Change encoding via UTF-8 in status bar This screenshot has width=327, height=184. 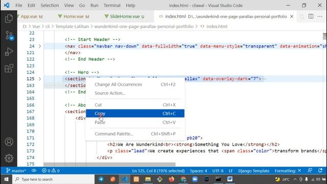click(x=218, y=171)
